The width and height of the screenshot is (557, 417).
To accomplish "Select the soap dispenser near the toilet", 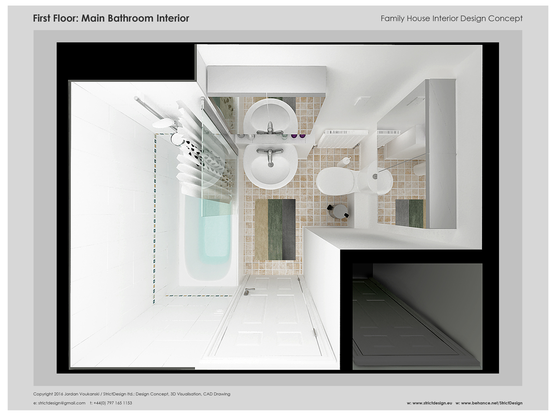I will [x=345, y=162].
